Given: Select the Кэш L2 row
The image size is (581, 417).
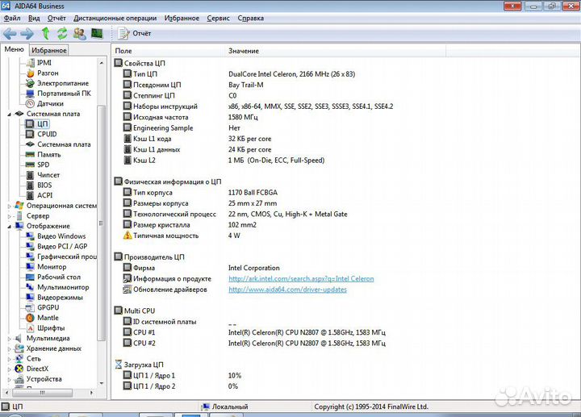Looking at the screenshot, I should point(224,161).
